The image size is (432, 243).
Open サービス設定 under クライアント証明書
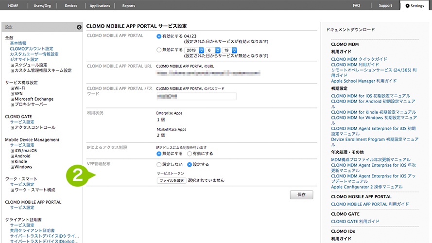tap(22, 225)
